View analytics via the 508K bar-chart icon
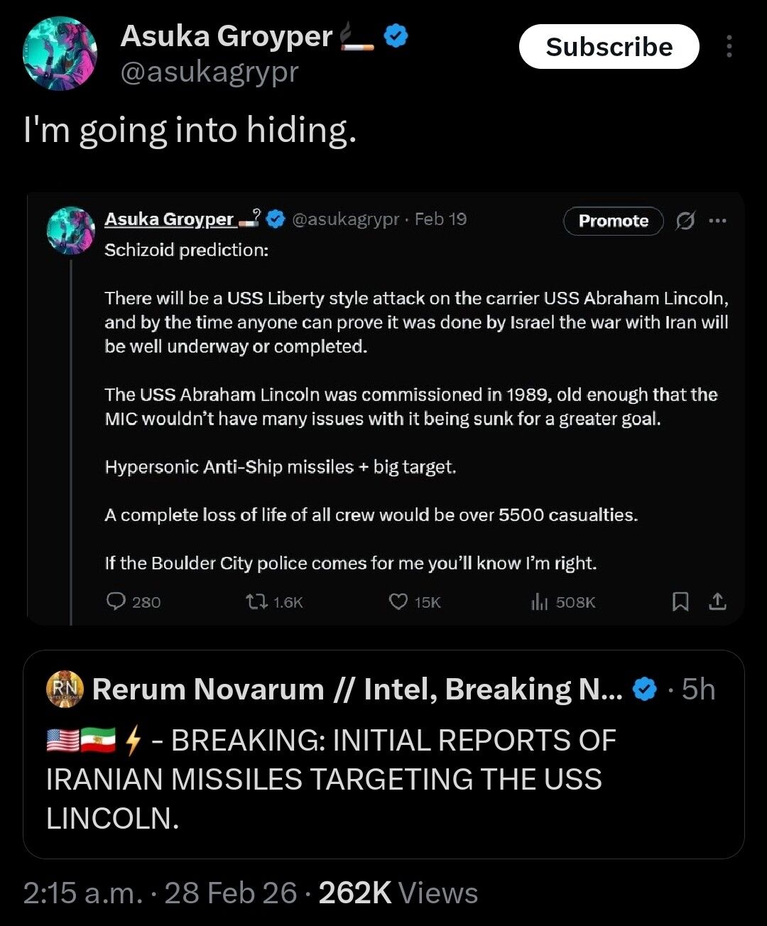767x926 pixels. point(540,602)
